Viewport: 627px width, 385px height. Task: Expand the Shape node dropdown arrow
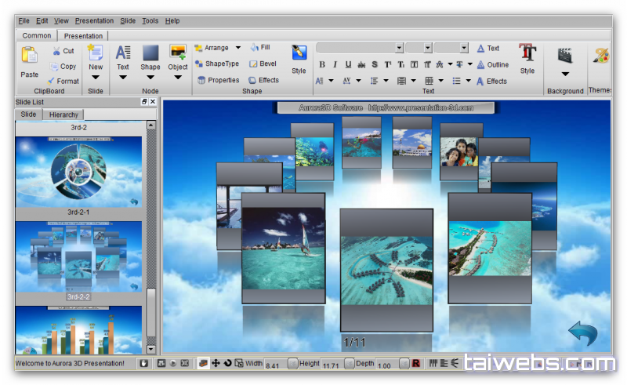tap(150, 78)
